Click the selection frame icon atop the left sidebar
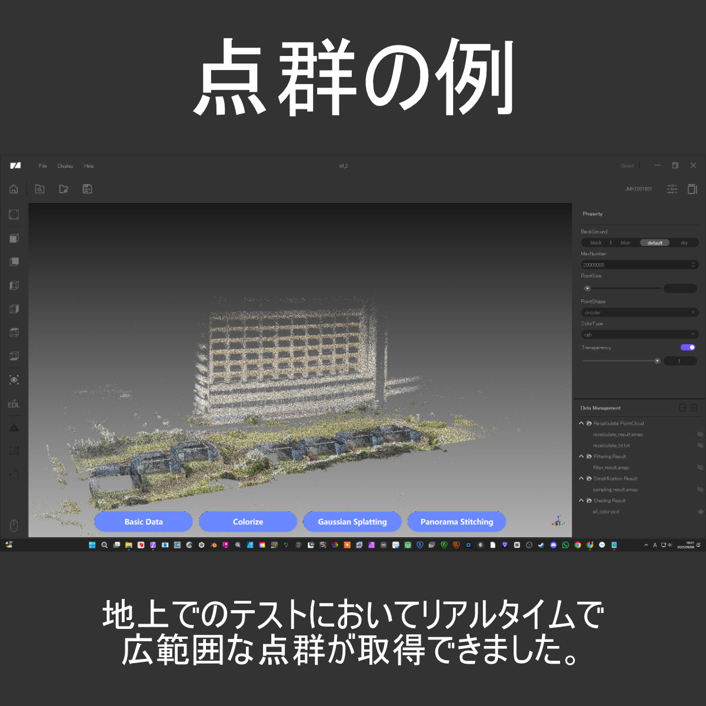Viewport: 706px width, 706px height. [14, 215]
